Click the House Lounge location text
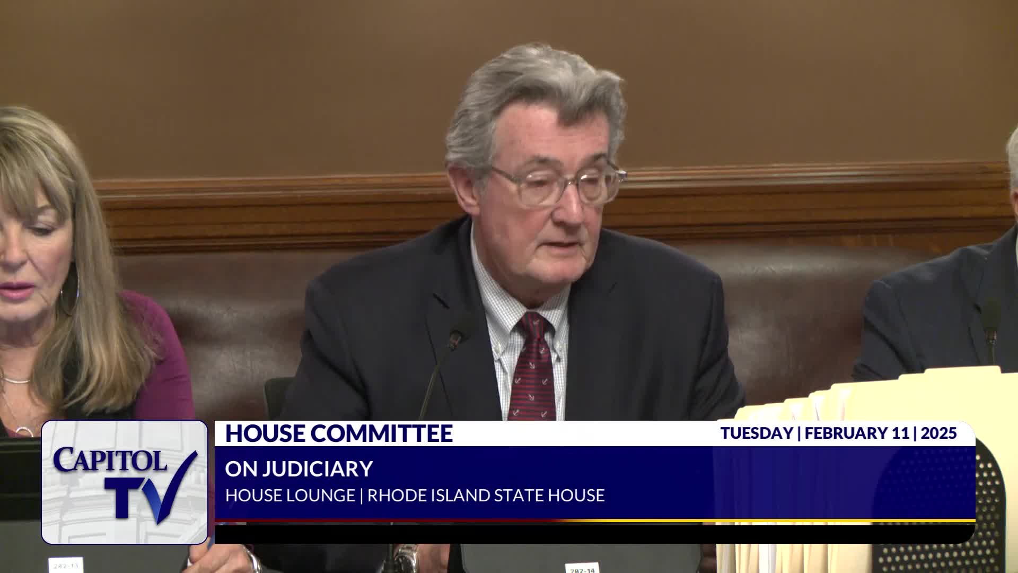The height and width of the screenshot is (573, 1018). (x=290, y=496)
